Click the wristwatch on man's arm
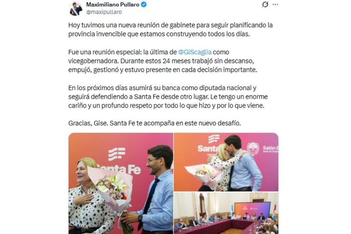351x234 pixels. [140, 218]
